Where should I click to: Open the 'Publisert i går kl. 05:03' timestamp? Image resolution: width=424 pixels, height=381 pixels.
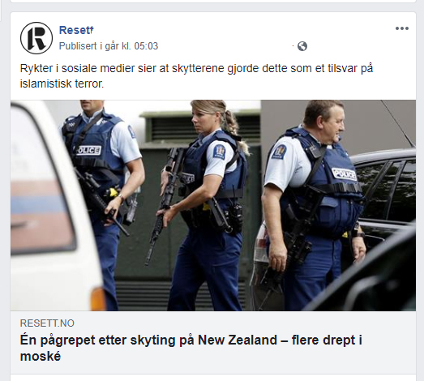tap(109, 46)
